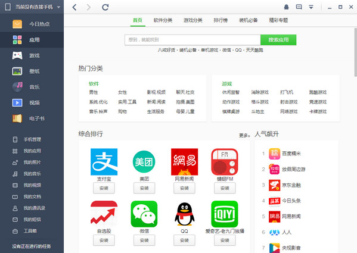Viewport: 357px width, 253px height.
Task: Switch to the 软件分类 tab
Action: click(x=163, y=20)
